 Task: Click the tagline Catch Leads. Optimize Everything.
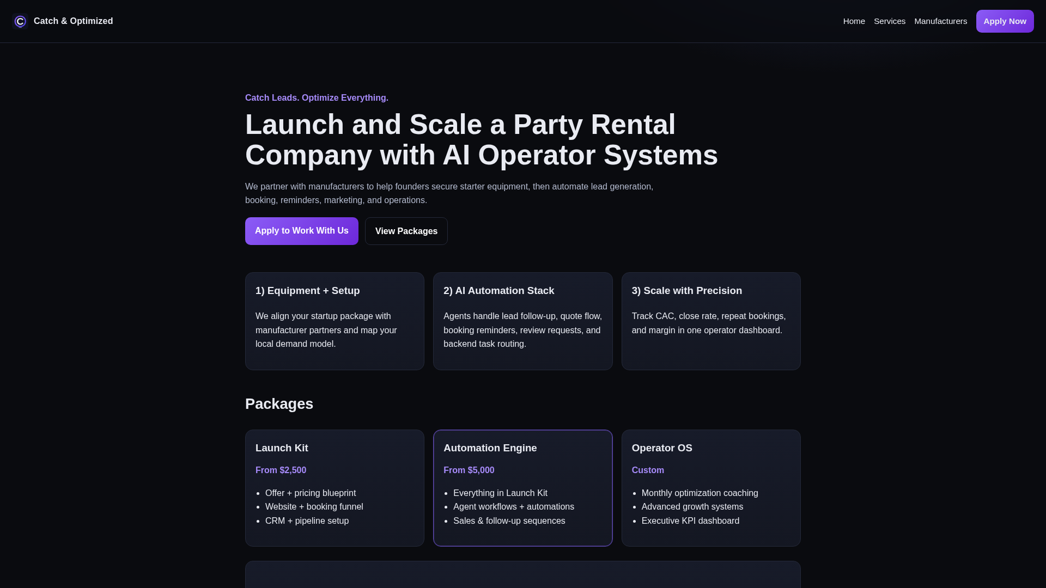pyautogui.click(x=317, y=98)
